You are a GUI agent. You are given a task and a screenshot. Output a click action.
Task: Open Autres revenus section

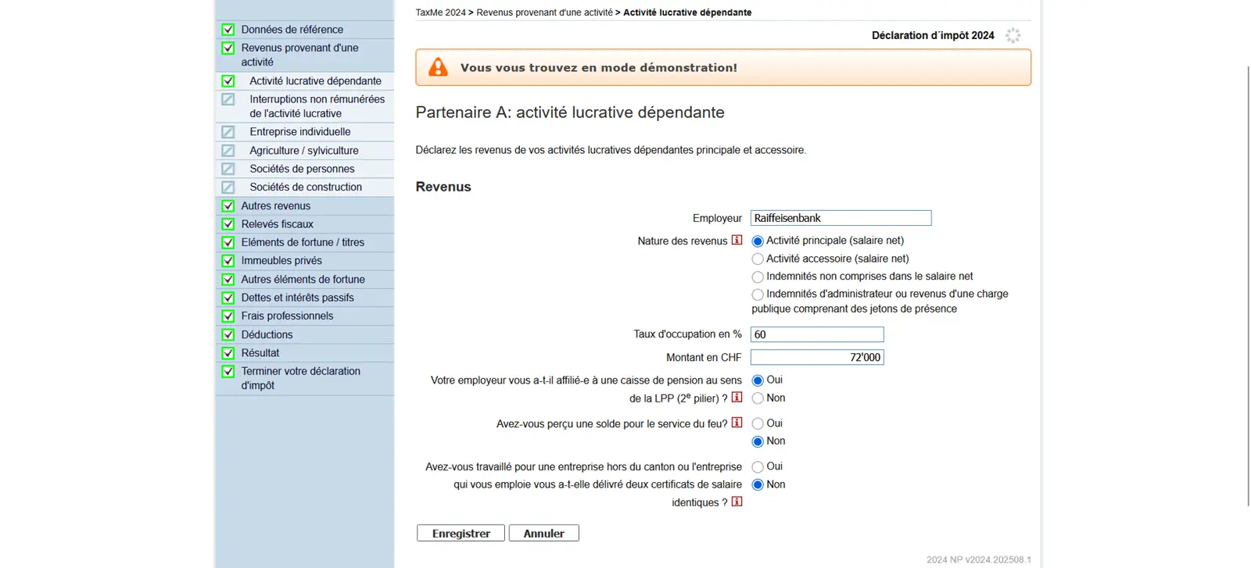click(x=275, y=205)
